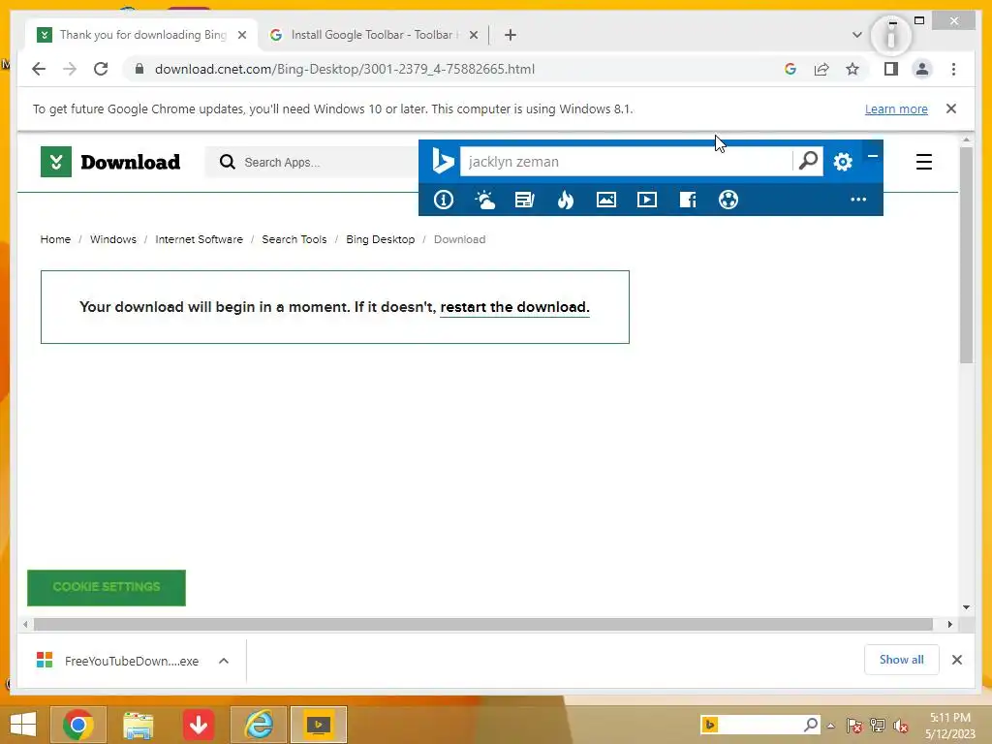Launch Chrome from the taskbar
Image resolution: width=992 pixels, height=744 pixels.
(x=77, y=725)
